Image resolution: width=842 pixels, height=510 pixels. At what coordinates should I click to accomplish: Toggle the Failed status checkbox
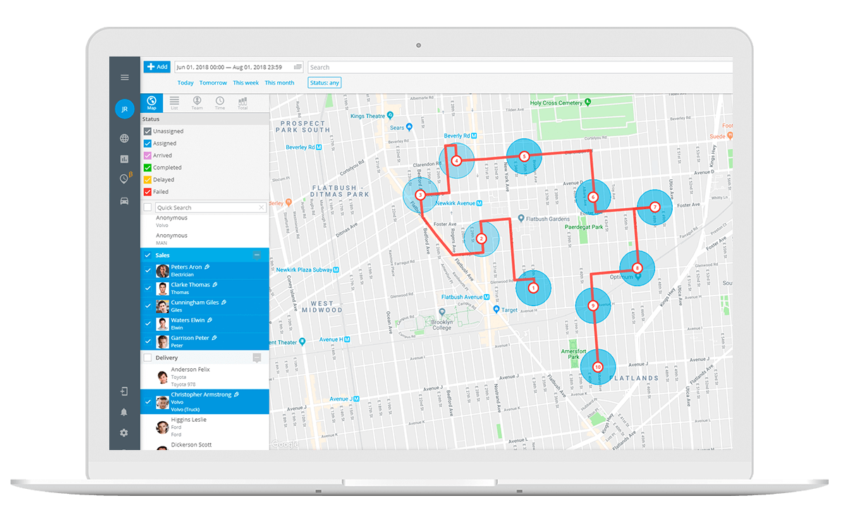147,192
